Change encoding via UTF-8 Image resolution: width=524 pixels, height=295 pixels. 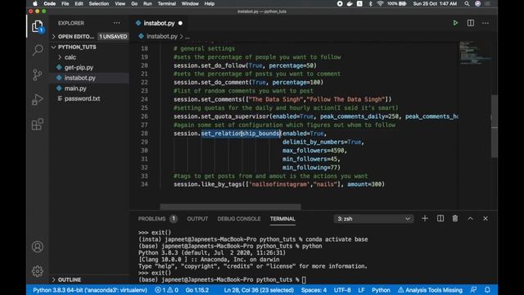[x=342, y=290]
